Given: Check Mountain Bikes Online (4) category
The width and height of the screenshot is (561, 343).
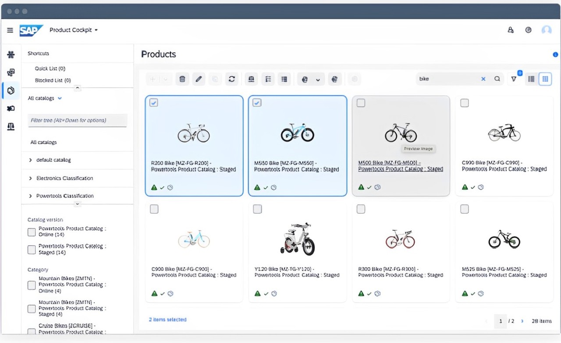Looking at the screenshot, I should (x=32, y=285).
